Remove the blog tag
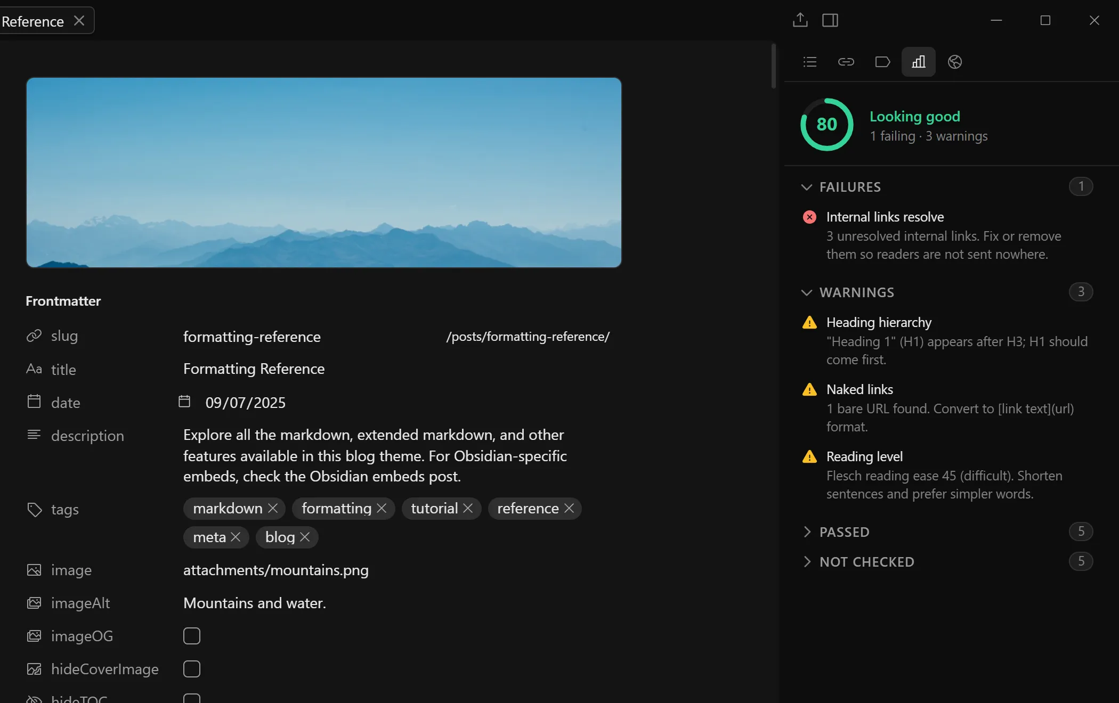The image size is (1119, 703). coord(305,537)
